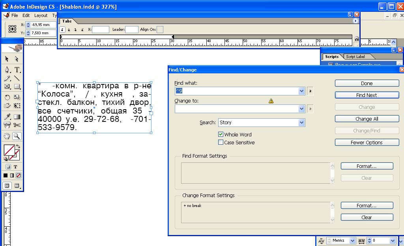The height and width of the screenshot is (246, 404).
Task: Click default fill and stroke icon
Action: coord(6,159)
